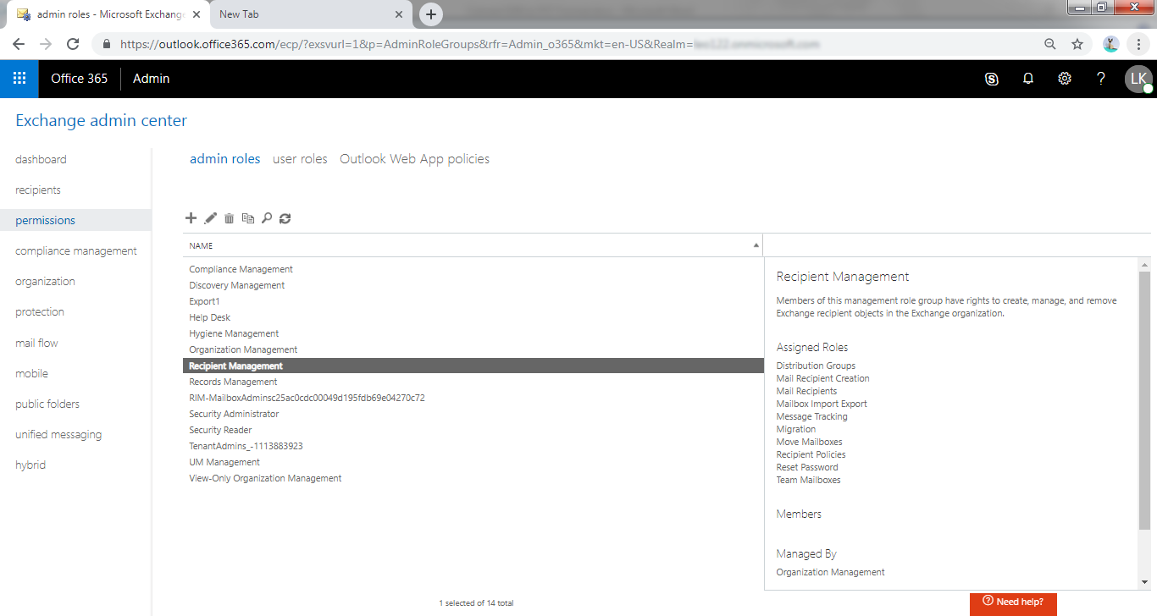Copy the selected role group

(248, 218)
